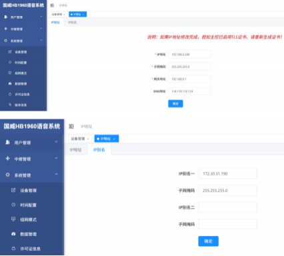Click 用户管理 person icon in lower screenshot
Viewport: 284px width, 256px height.
tap(7, 142)
